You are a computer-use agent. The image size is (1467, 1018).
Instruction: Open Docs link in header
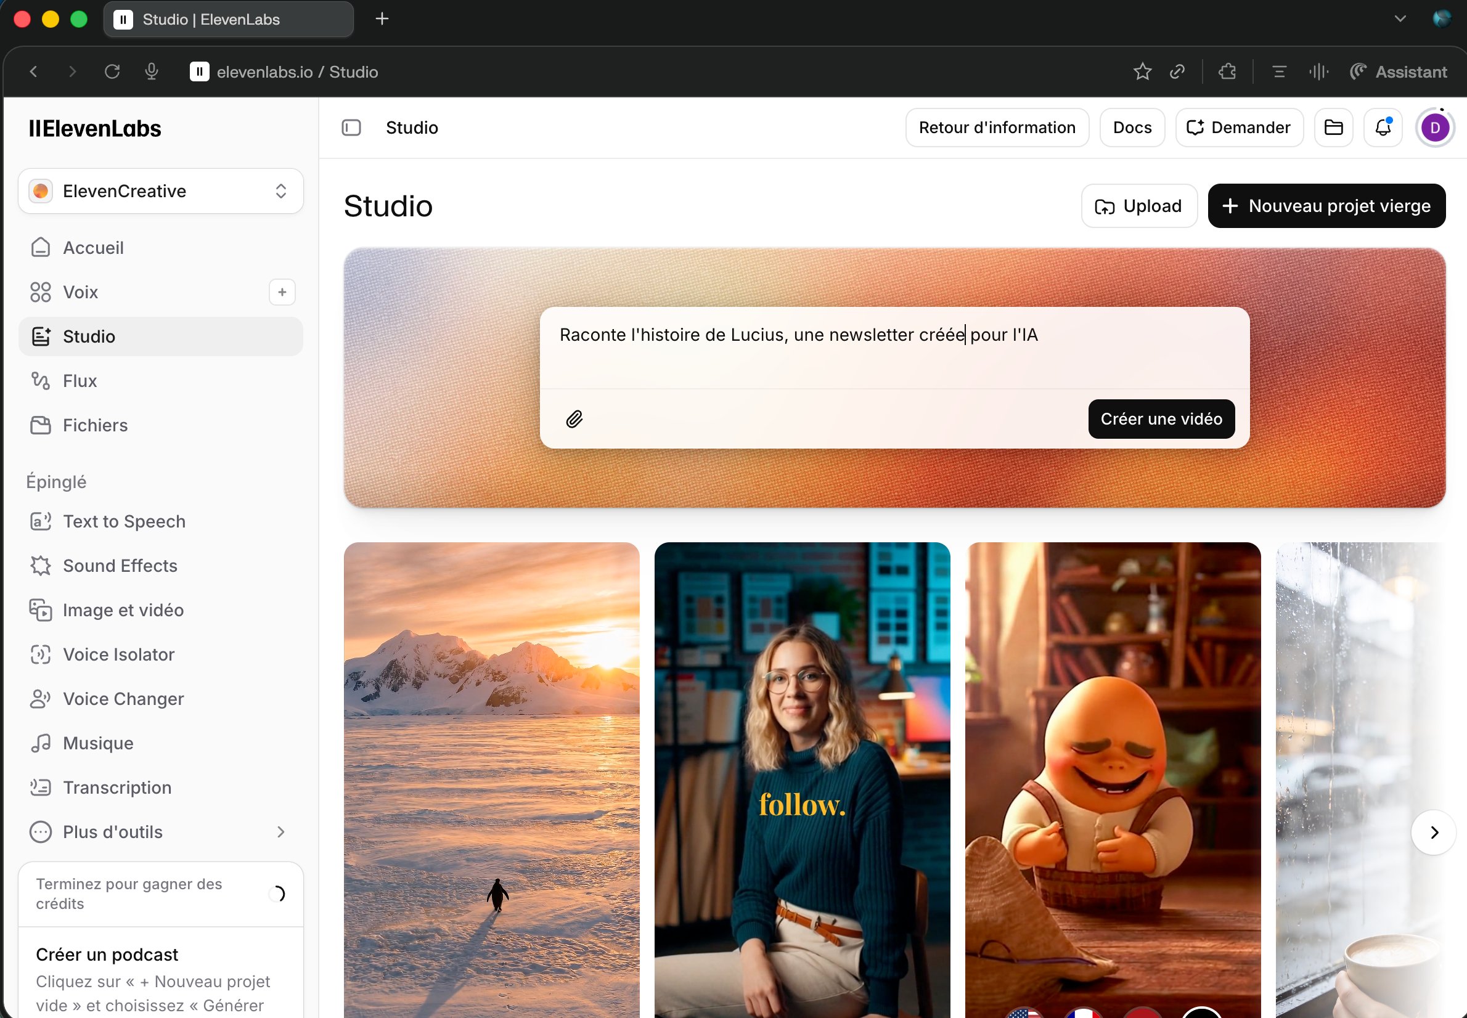pyautogui.click(x=1132, y=128)
